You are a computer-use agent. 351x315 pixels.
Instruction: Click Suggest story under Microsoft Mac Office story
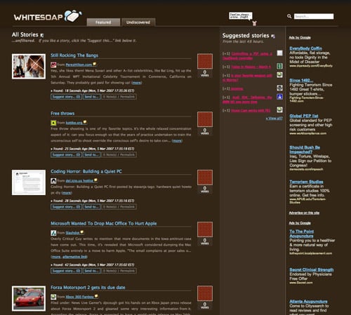[66, 271]
